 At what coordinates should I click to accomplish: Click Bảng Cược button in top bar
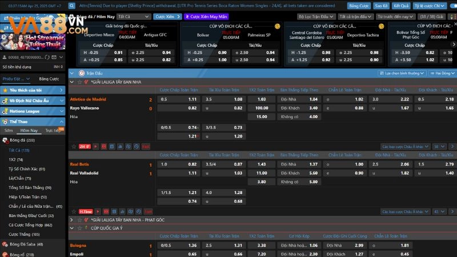(359, 6)
